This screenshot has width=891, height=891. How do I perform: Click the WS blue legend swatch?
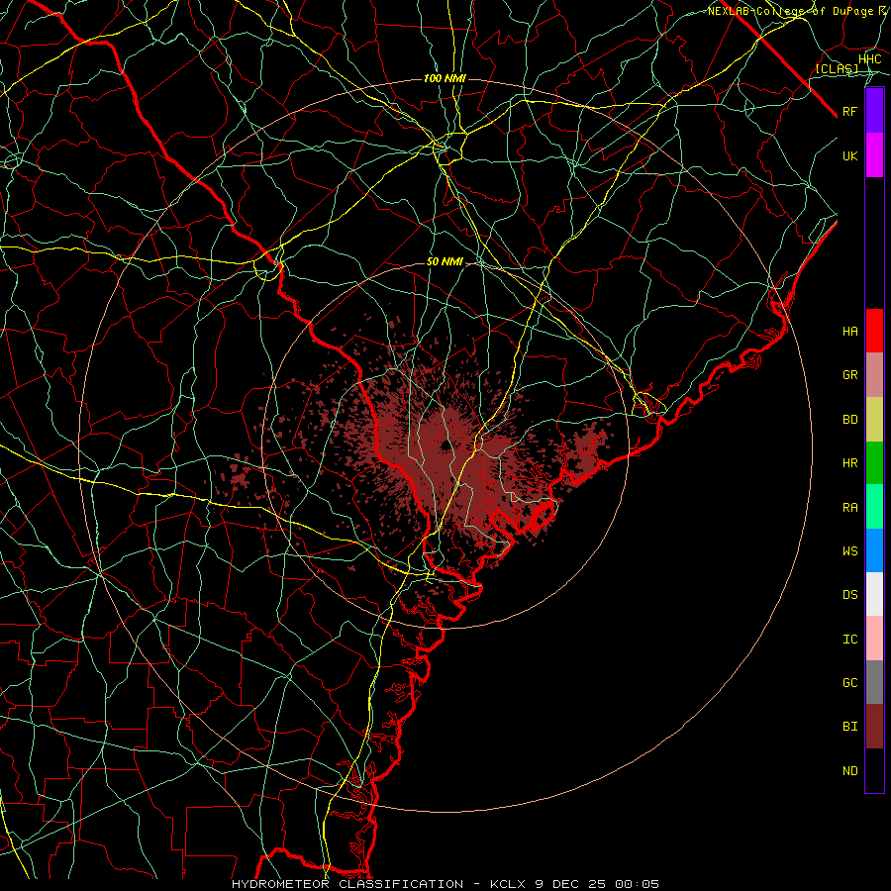(x=874, y=550)
